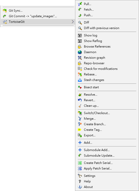The height and width of the screenshot is (191, 139).
Task: Choose Git Commit -> "update_images"...
Action: 38,16
